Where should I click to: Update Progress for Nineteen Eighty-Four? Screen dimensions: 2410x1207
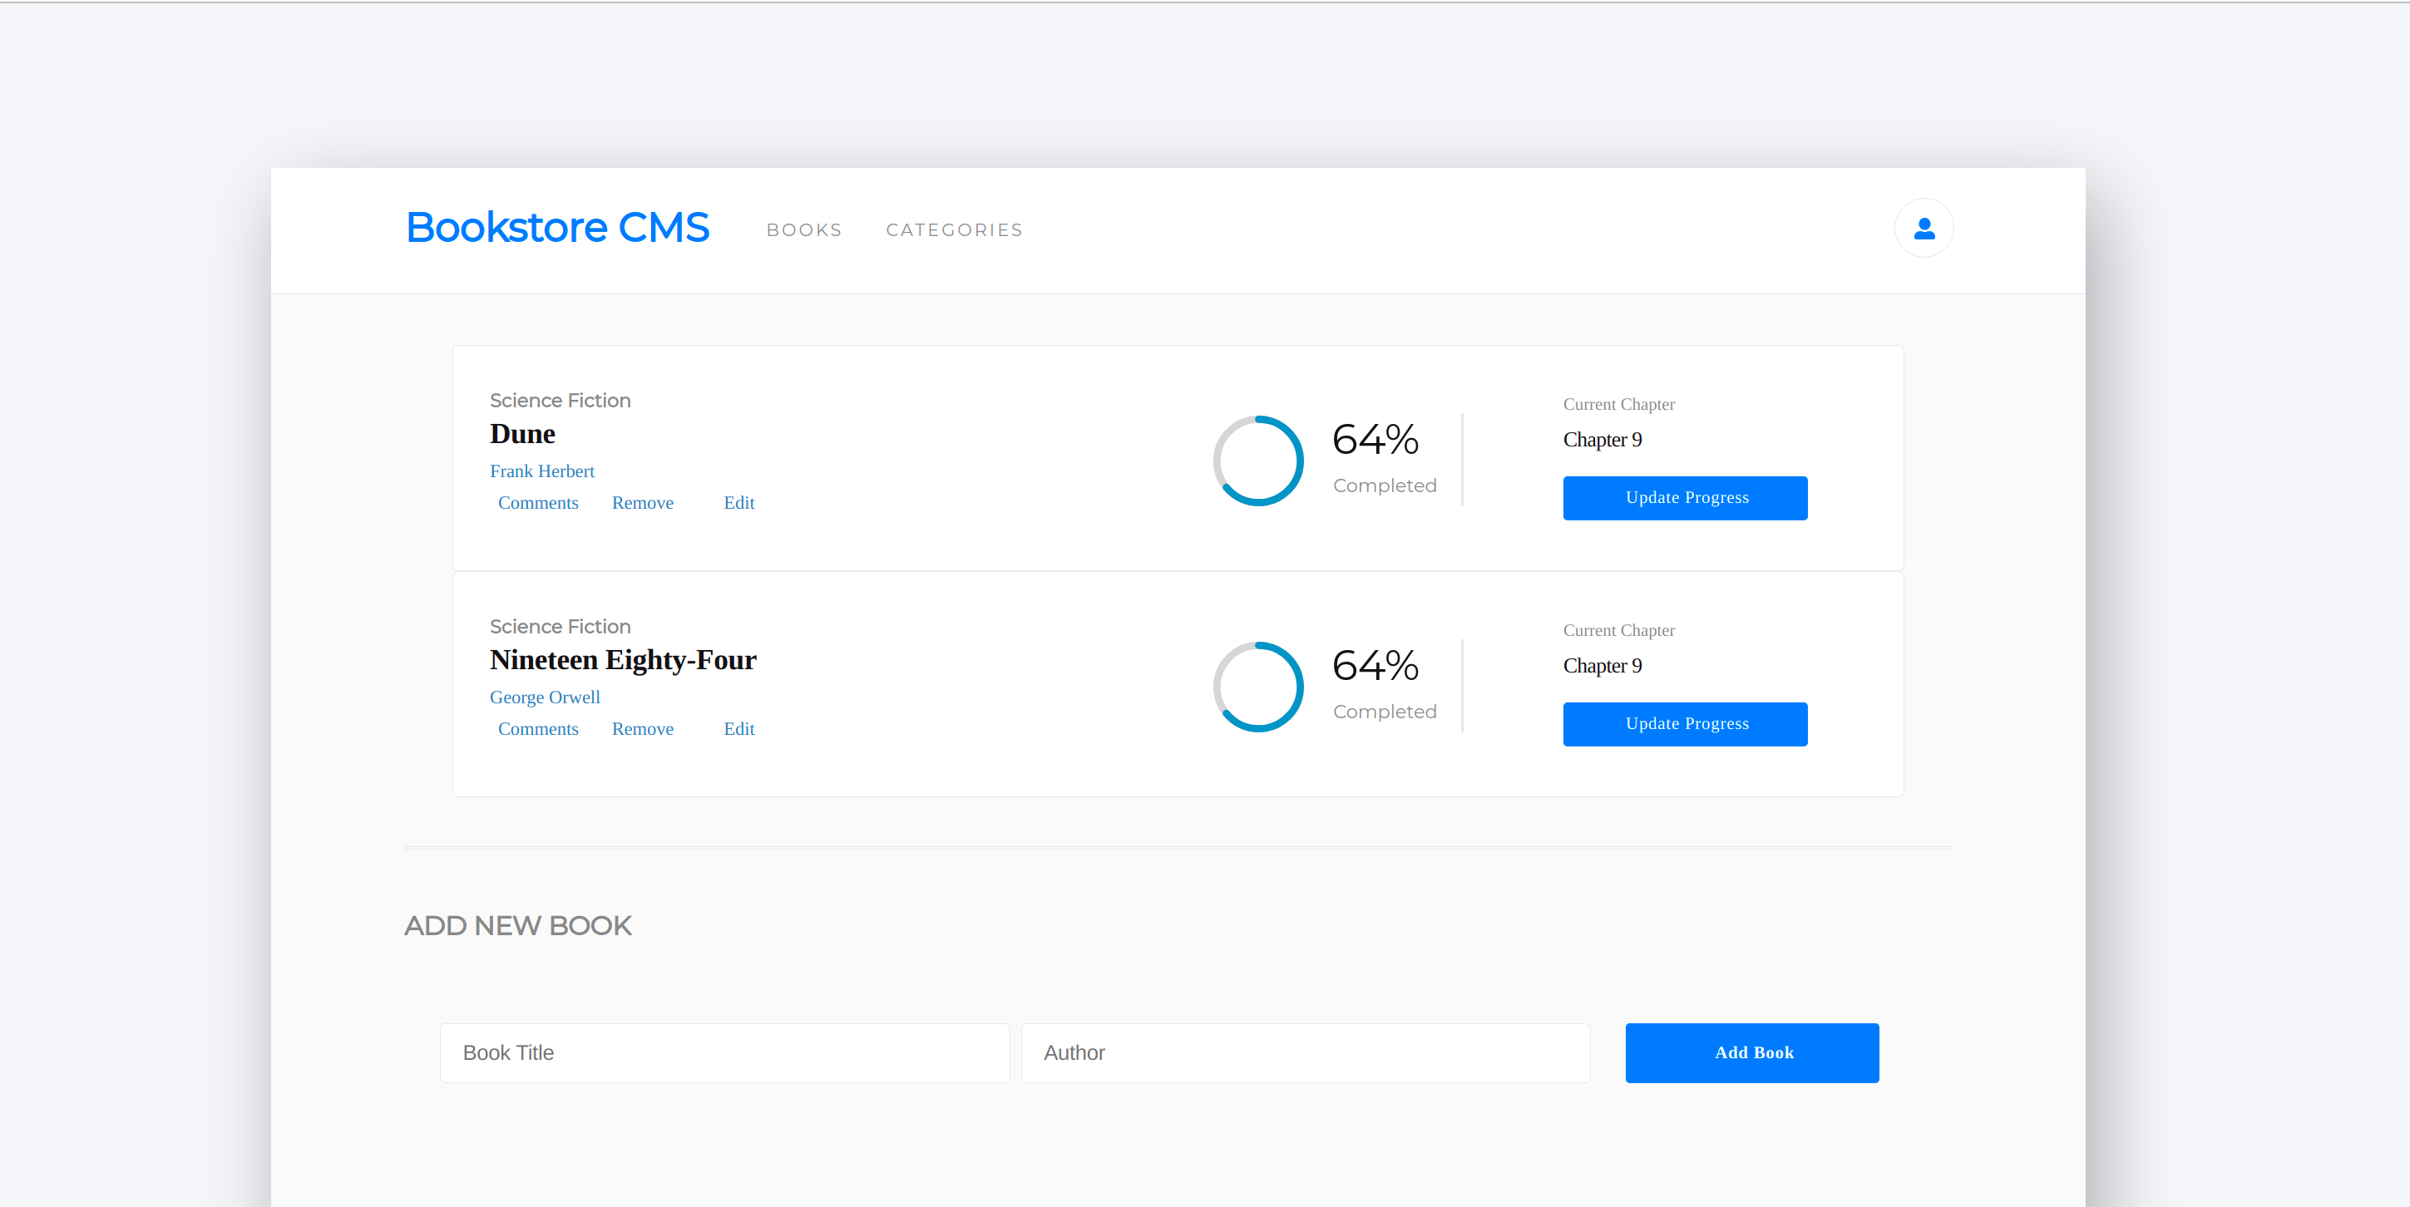[x=1684, y=725]
